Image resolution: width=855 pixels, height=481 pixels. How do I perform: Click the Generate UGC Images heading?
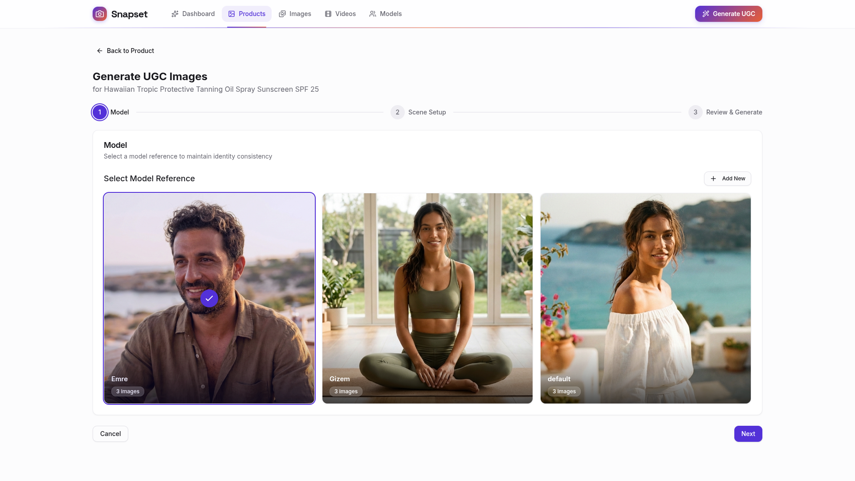(150, 77)
